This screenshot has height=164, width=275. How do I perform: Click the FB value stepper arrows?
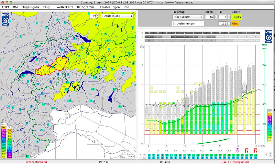pos(229,17)
